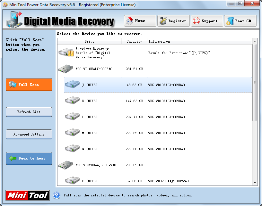The height and width of the screenshot is (206, 262).
Task: Sort by the Information column header
Action: coord(199,41)
